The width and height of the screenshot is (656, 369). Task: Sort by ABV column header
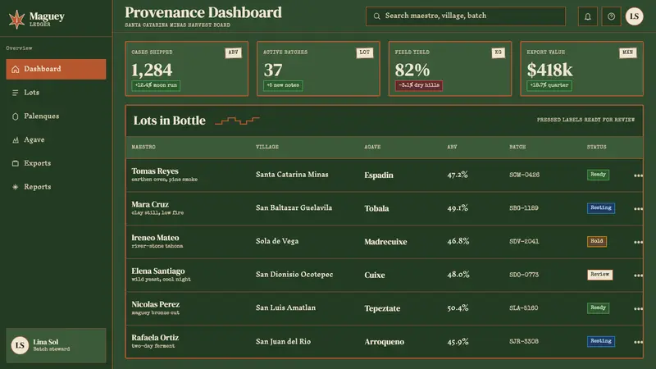(x=452, y=148)
